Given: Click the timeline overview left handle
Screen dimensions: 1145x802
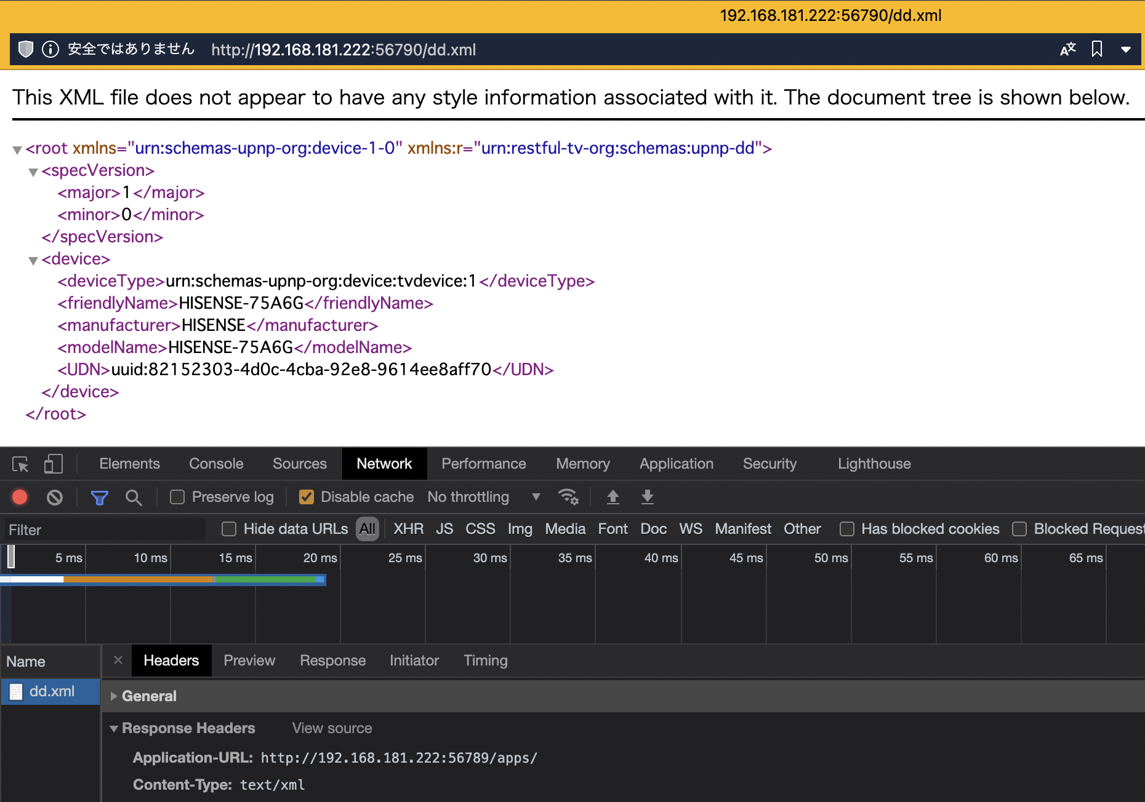Looking at the screenshot, I should click(11, 557).
